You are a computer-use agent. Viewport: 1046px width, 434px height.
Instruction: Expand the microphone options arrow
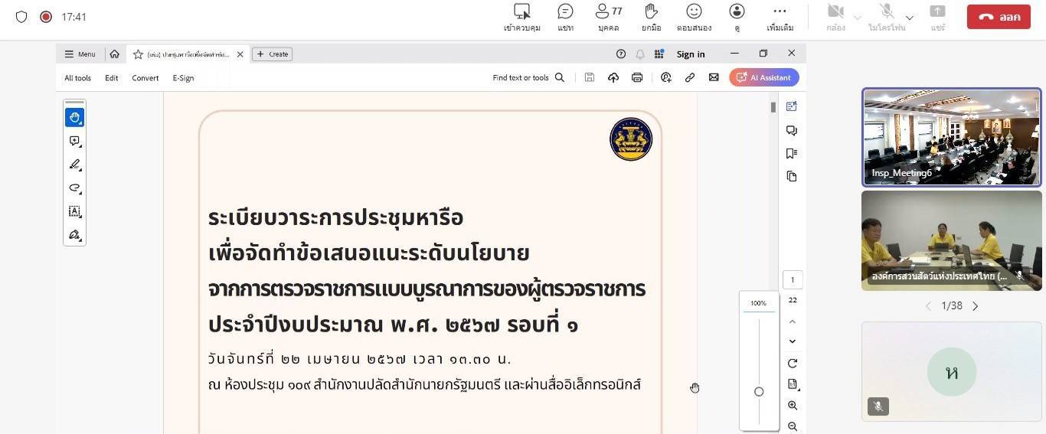(x=910, y=18)
